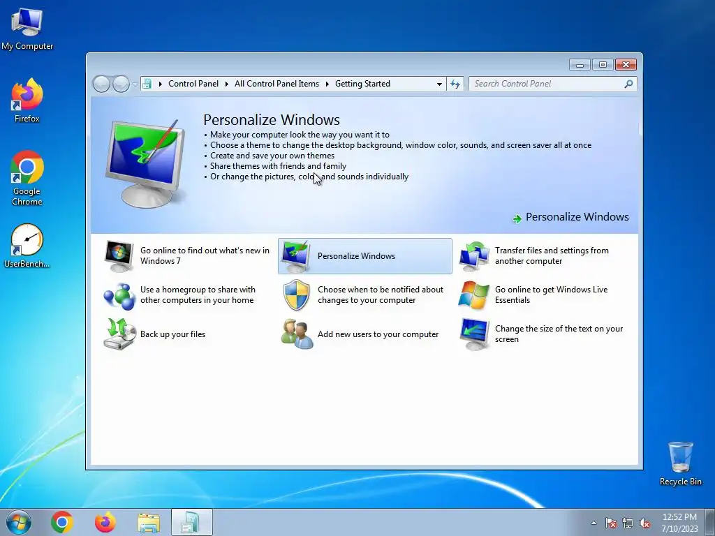Launch Firefox from the taskbar

click(105, 522)
